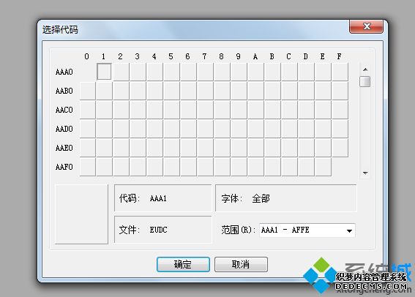This screenshot has height=297, width=415.
Task: Select cell in row AAE0 column F
Action: (340, 148)
